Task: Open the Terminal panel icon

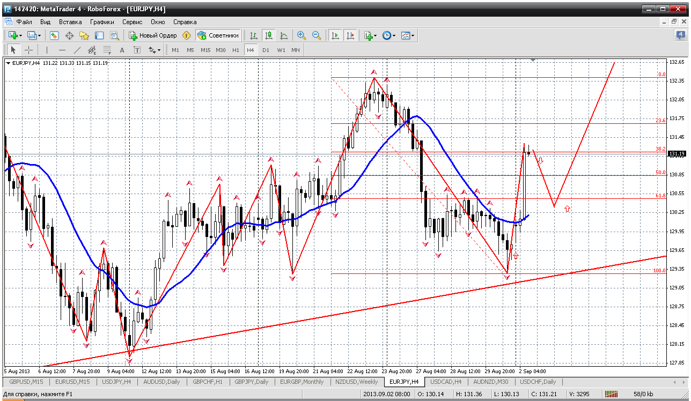Action: coord(99,35)
